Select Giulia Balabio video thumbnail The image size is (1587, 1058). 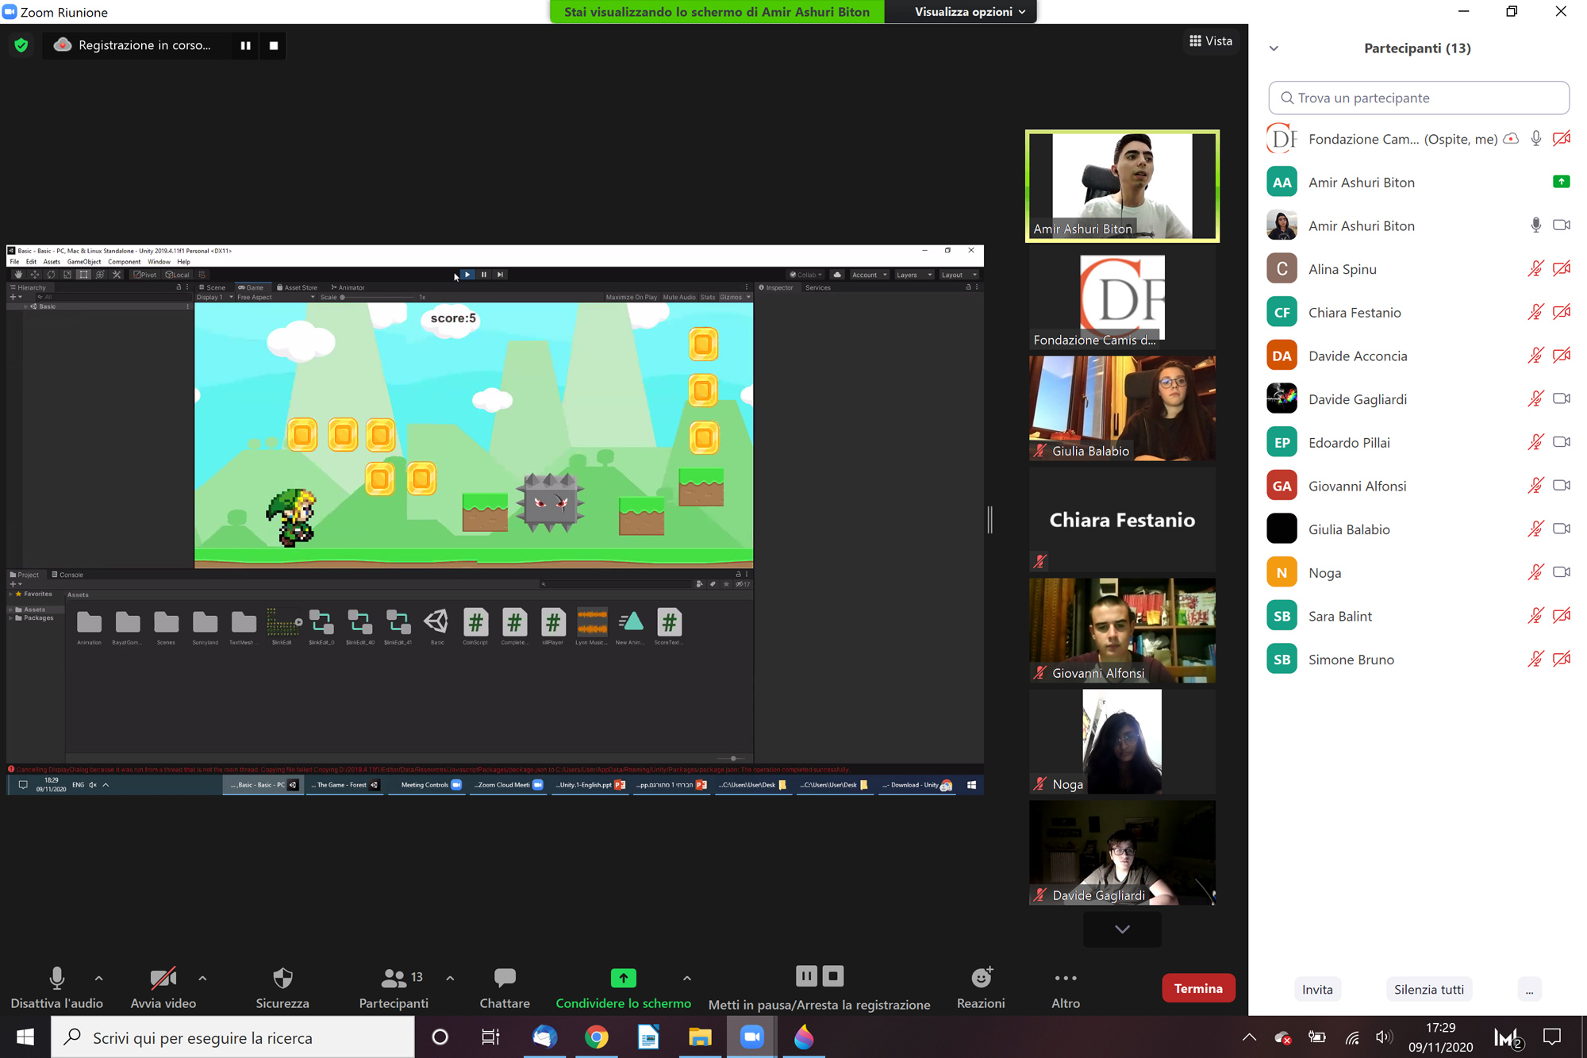pyautogui.click(x=1122, y=408)
